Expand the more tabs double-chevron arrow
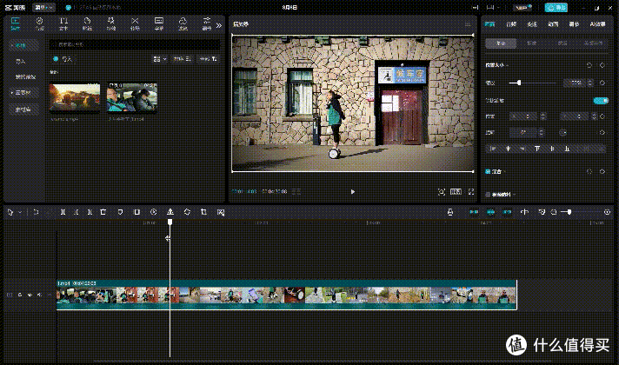 tap(219, 26)
